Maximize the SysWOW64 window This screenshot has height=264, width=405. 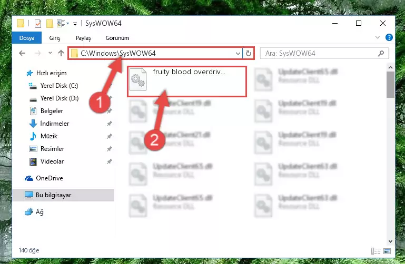coord(359,23)
